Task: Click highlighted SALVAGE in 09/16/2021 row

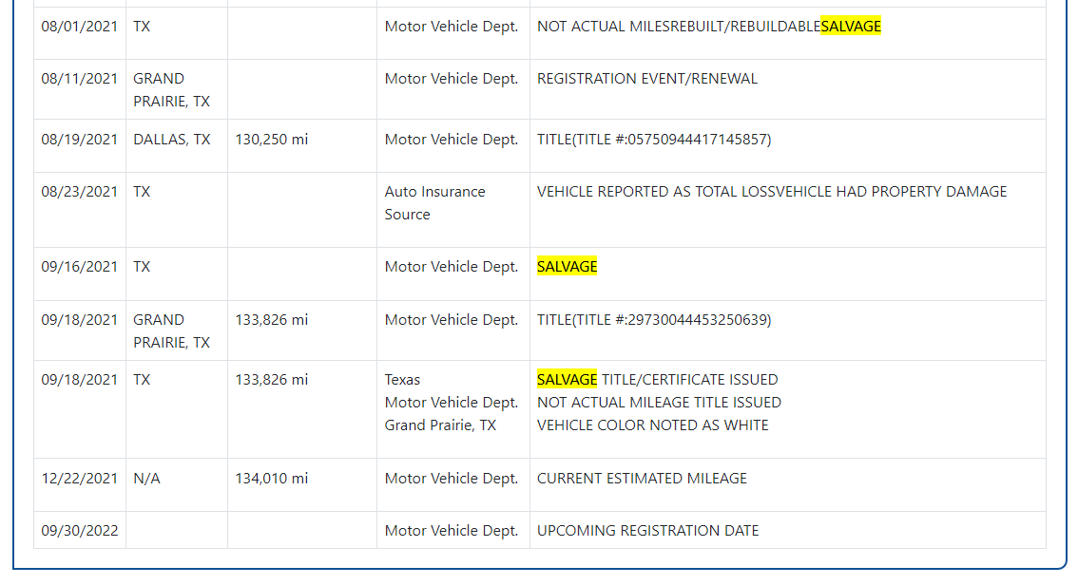Action: (568, 267)
